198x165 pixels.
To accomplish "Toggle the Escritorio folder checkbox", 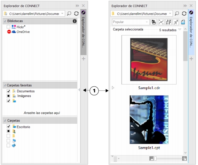I will pyautogui.click(x=9, y=127).
